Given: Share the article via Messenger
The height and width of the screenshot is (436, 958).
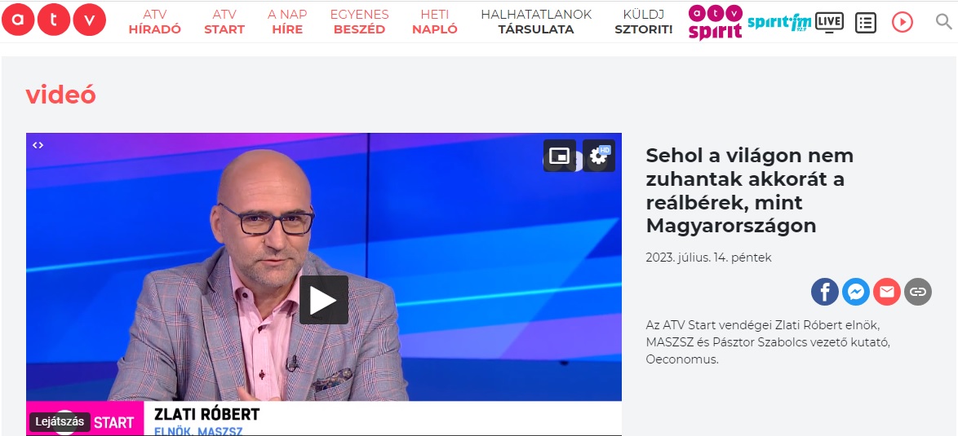Looking at the screenshot, I should coord(856,292).
